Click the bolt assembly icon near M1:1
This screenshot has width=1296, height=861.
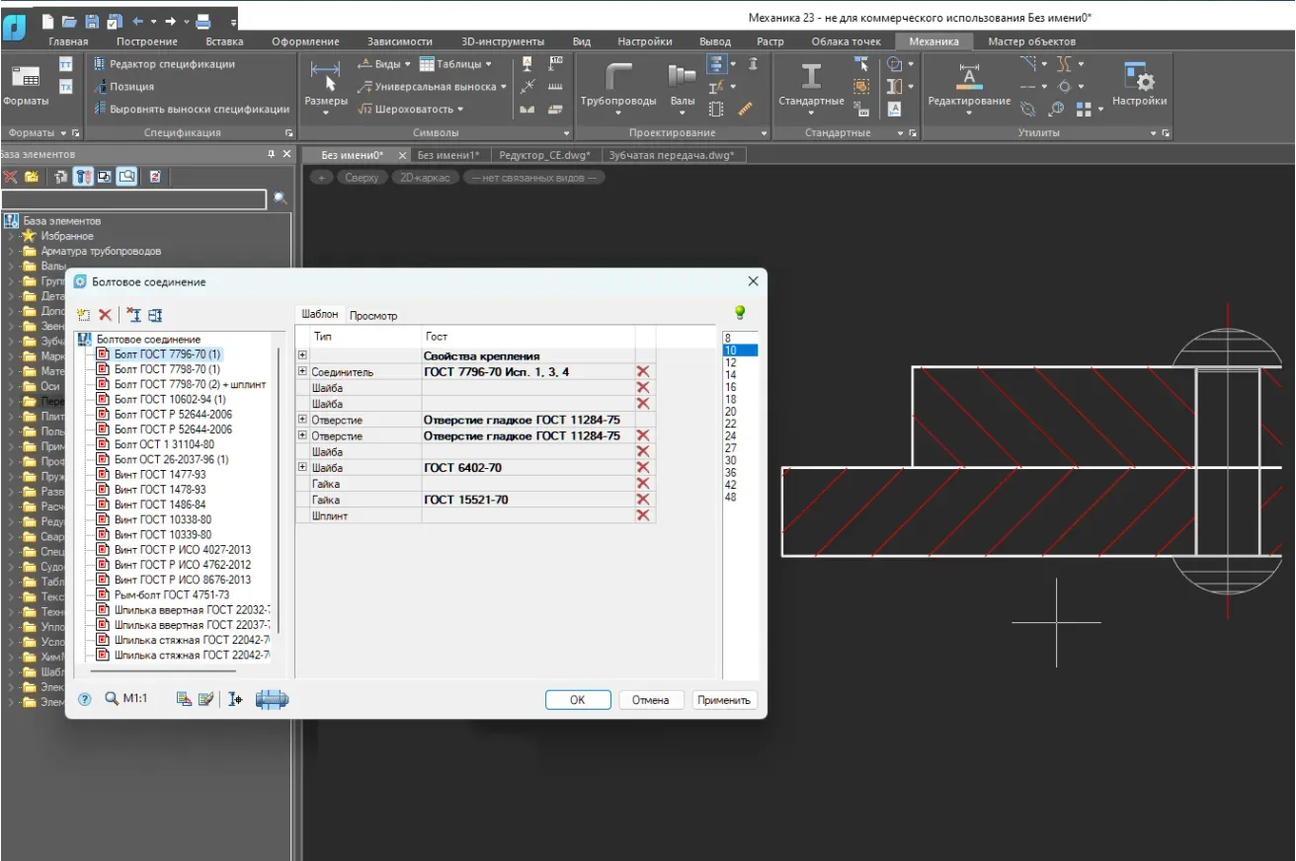[x=272, y=699]
